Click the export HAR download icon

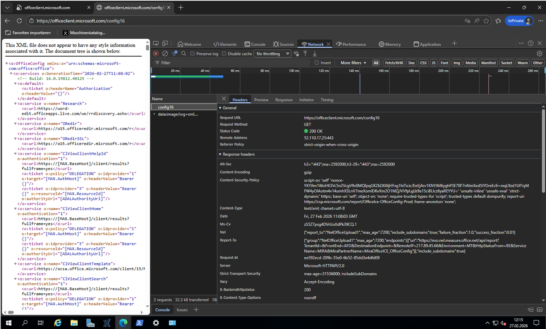315,54
